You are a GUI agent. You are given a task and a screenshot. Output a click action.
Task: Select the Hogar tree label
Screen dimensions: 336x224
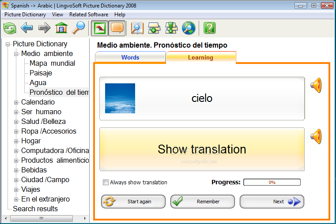[x=31, y=141]
